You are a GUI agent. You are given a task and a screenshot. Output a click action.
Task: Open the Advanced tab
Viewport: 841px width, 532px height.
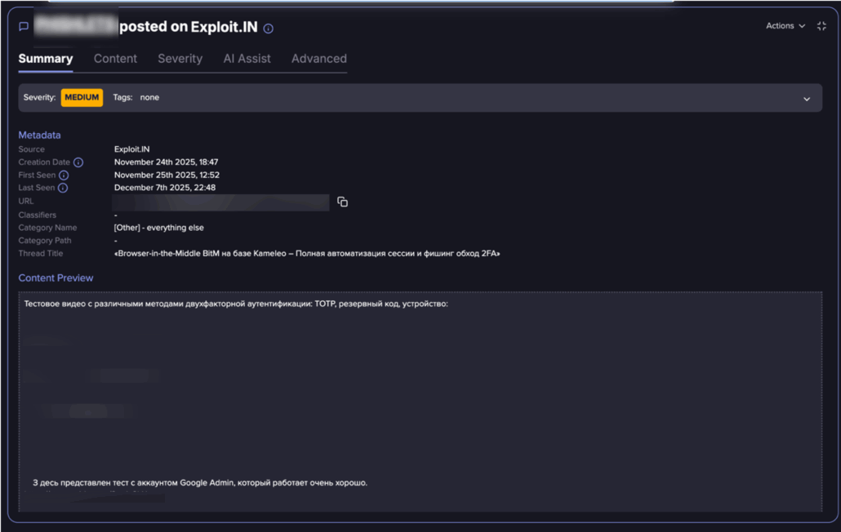tap(318, 59)
